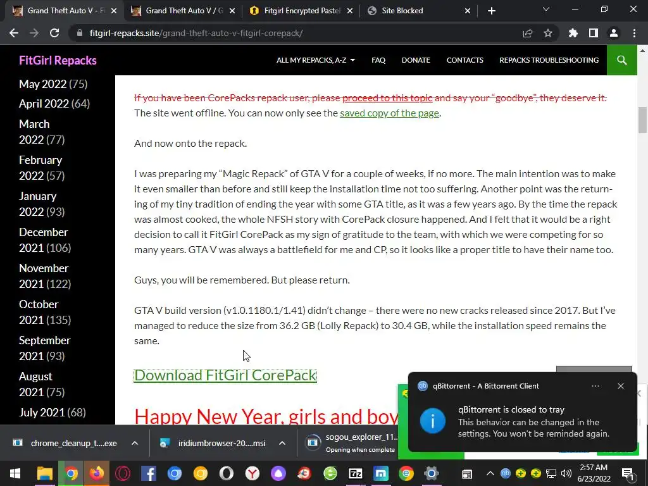Image resolution: width=648 pixels, height=486 pixels.
Task: Expand the All My Repacks A-Z dropdown
Action: point(316,60)
